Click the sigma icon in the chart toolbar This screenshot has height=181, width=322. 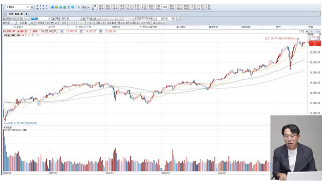point(56,23)
